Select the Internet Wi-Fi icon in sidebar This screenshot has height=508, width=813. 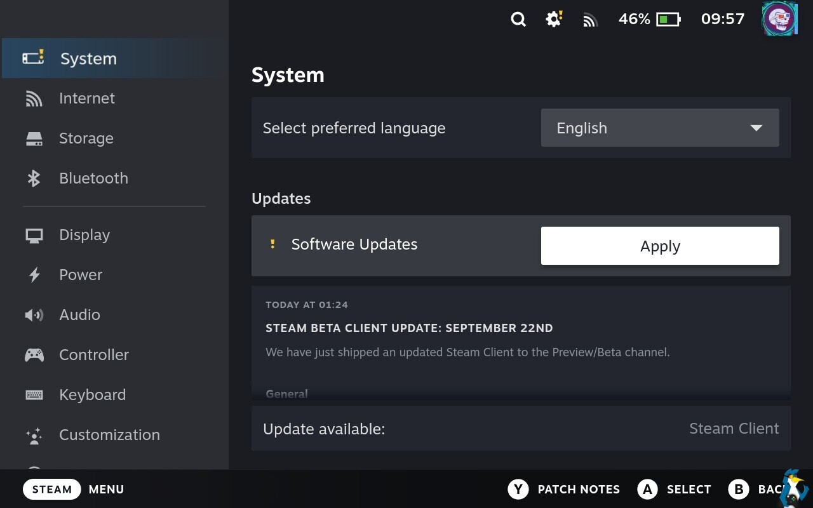coord(34,98)
